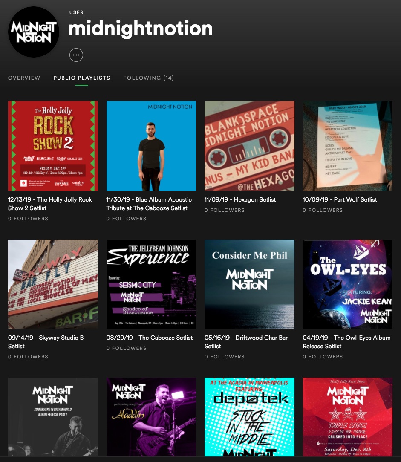The width and height of the screenshot is (401, 462).
Task: Open the Blue Album Acoustic Tribute cover art
Action: [151, 146]
